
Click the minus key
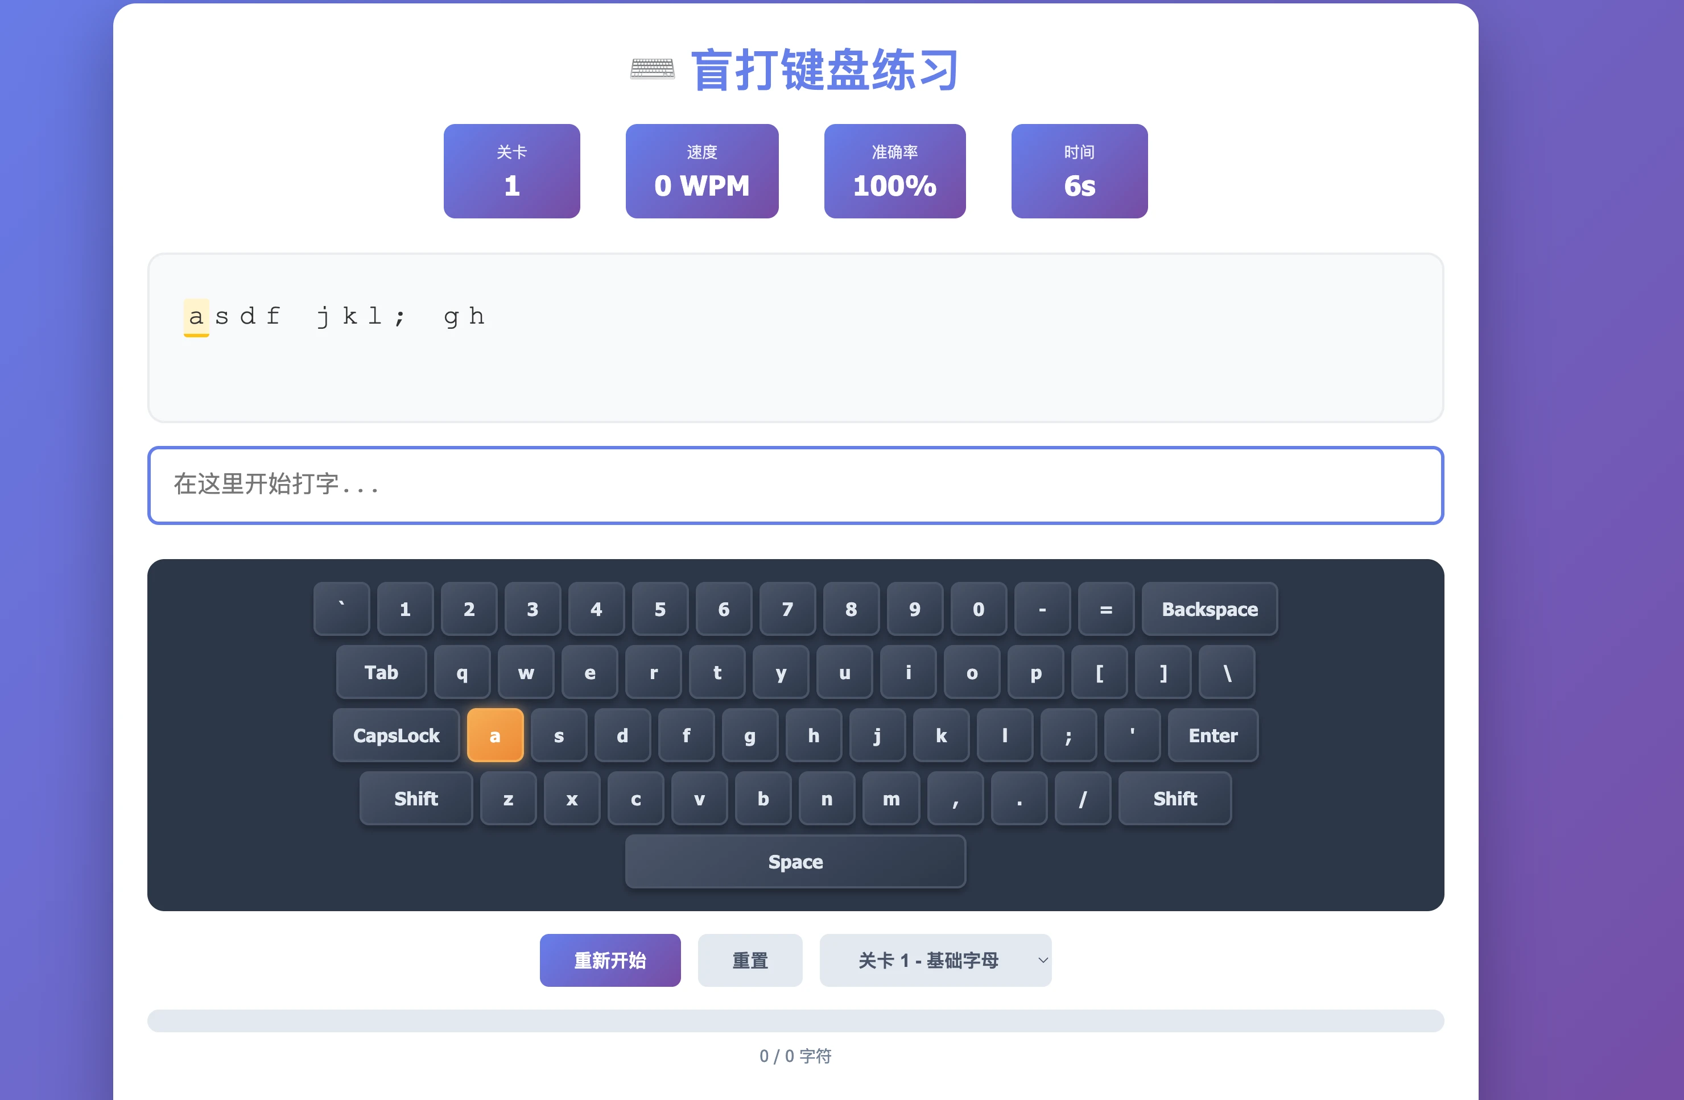[1042, 609]
